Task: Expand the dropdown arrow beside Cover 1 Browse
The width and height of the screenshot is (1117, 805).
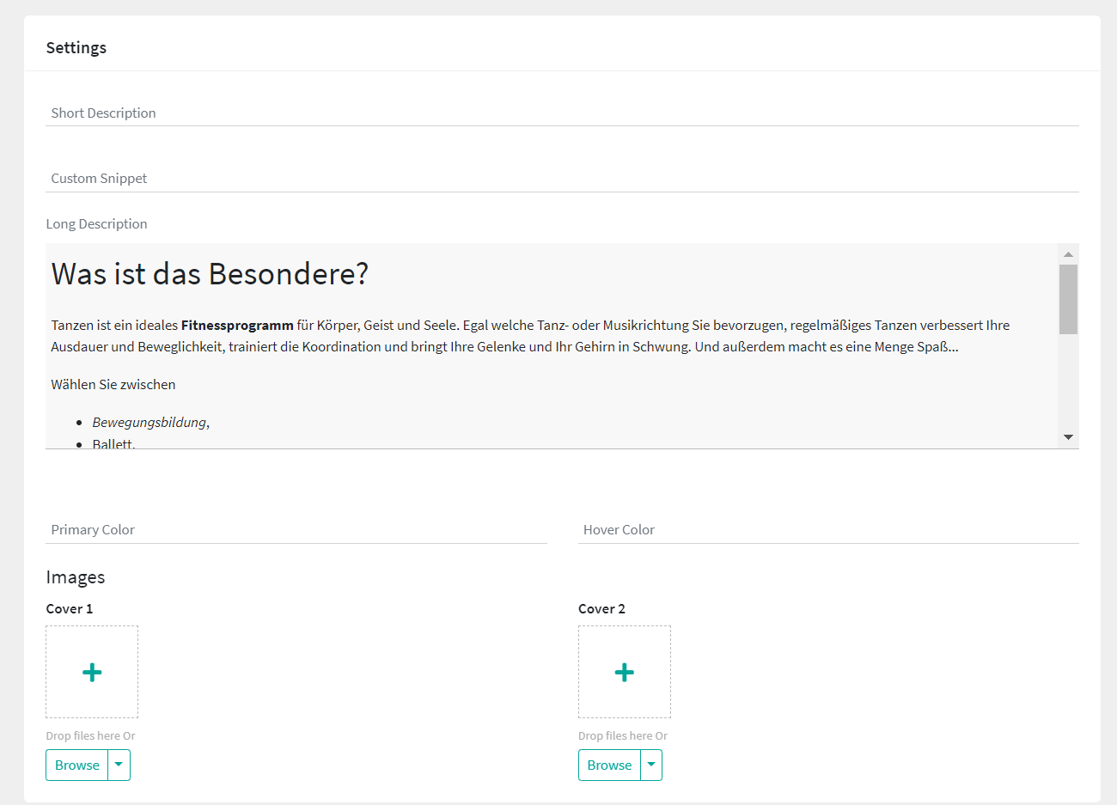Action: coord(119,765)
